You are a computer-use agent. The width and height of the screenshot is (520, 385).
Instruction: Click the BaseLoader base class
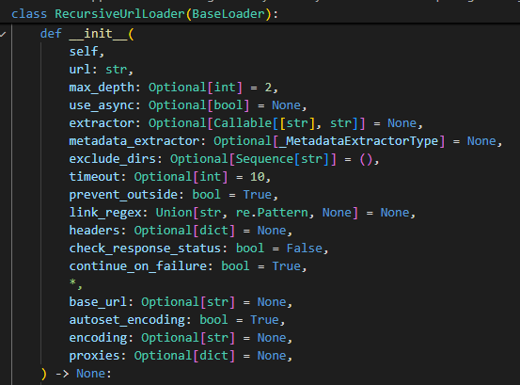click(228, 14)
